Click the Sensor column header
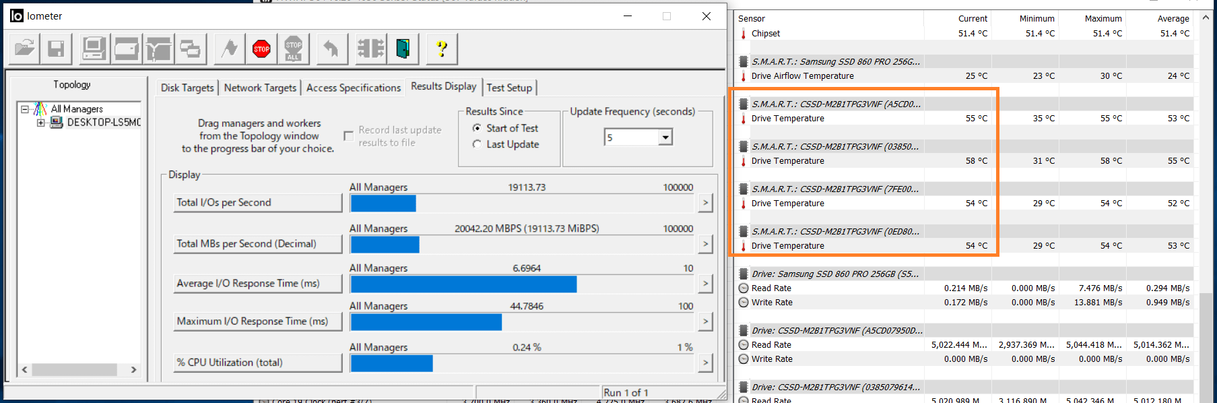1217x403 pixels. coord(828,19)
